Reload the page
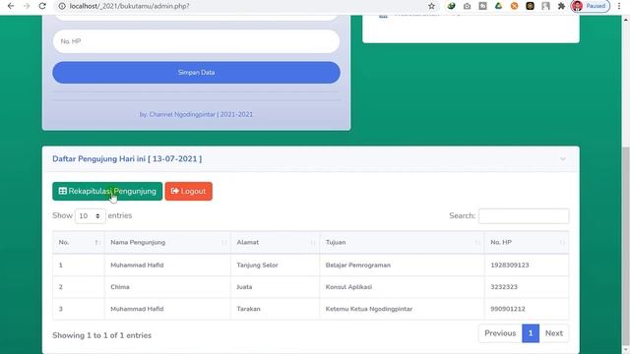The image size is (630, 354). pyautogui.click(x=42, y=6)
